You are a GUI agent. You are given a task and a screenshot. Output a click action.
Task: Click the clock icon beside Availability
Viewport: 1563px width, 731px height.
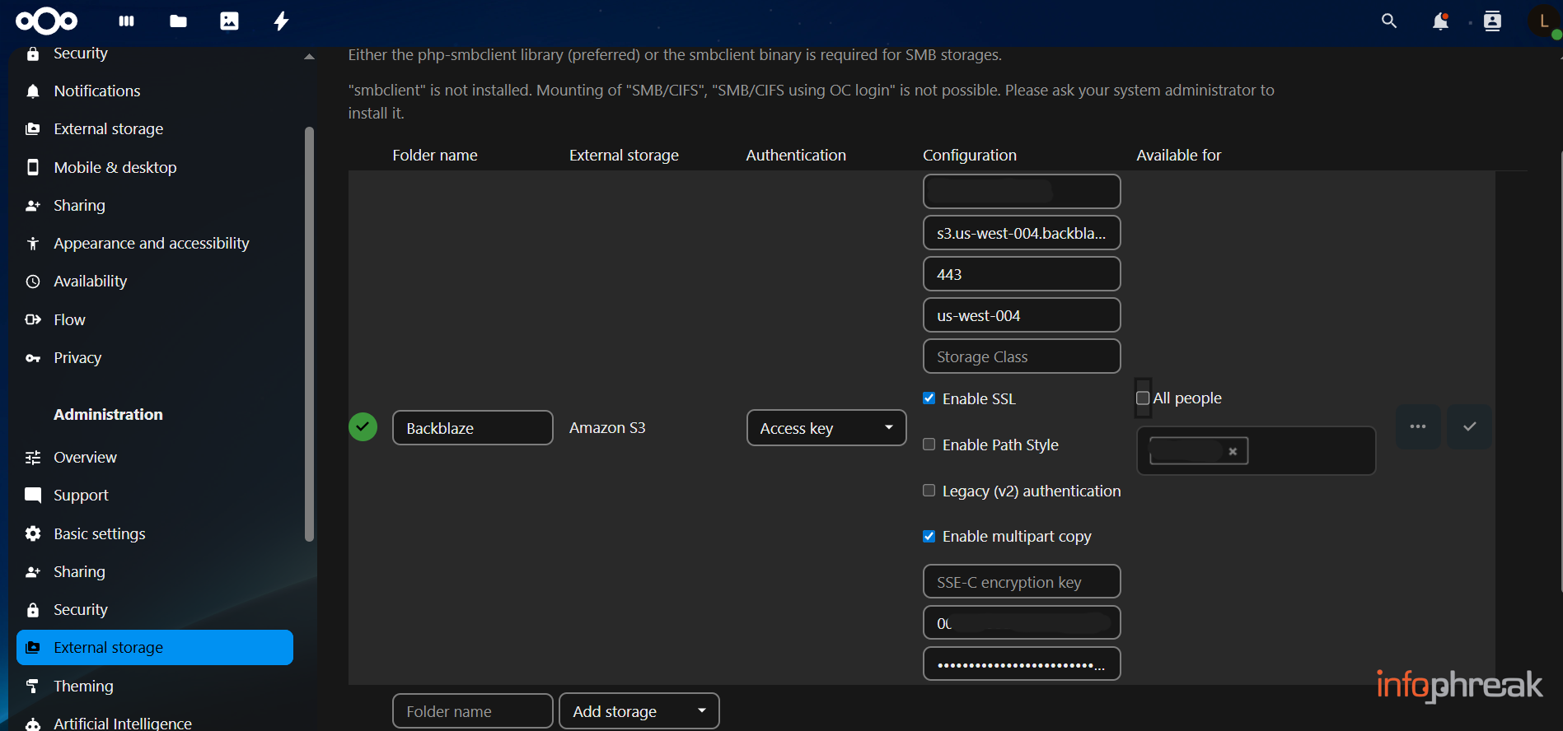[33, 282]
